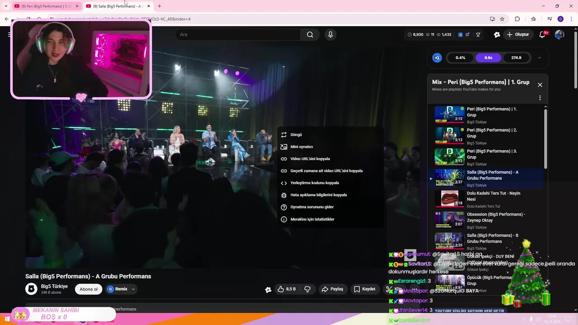Click the 6,930 clock stat
The image size is (578, 325).
pyautogui.click(x=415, y=35)
